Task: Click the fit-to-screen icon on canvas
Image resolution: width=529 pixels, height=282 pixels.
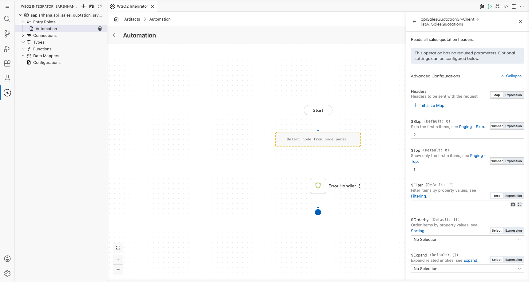Action: (118, 248)
